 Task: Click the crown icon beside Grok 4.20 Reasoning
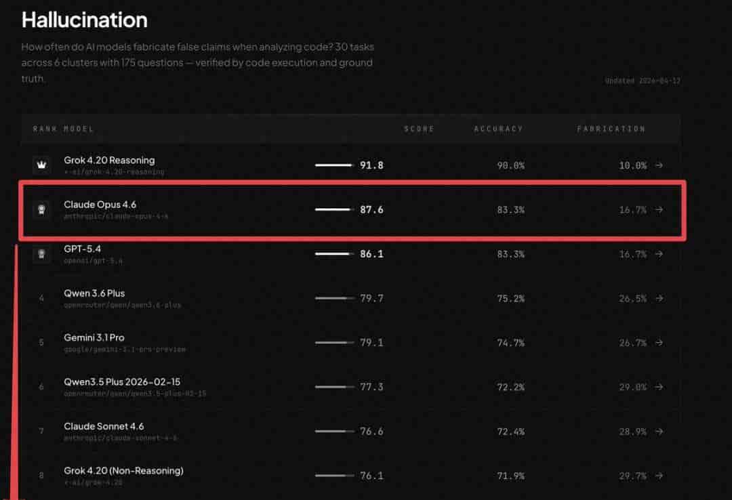coord(42,165)
